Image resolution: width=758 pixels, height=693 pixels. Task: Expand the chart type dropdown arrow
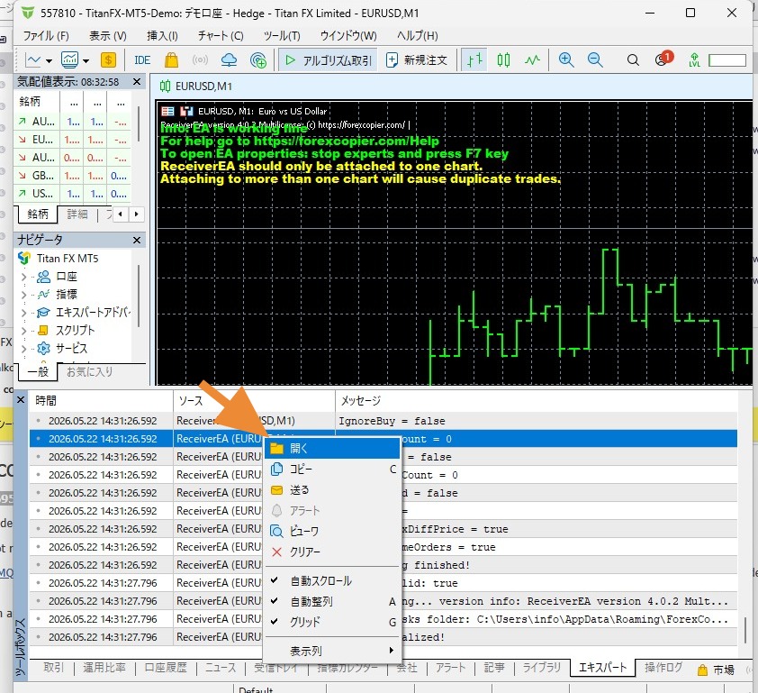point(49,61)
